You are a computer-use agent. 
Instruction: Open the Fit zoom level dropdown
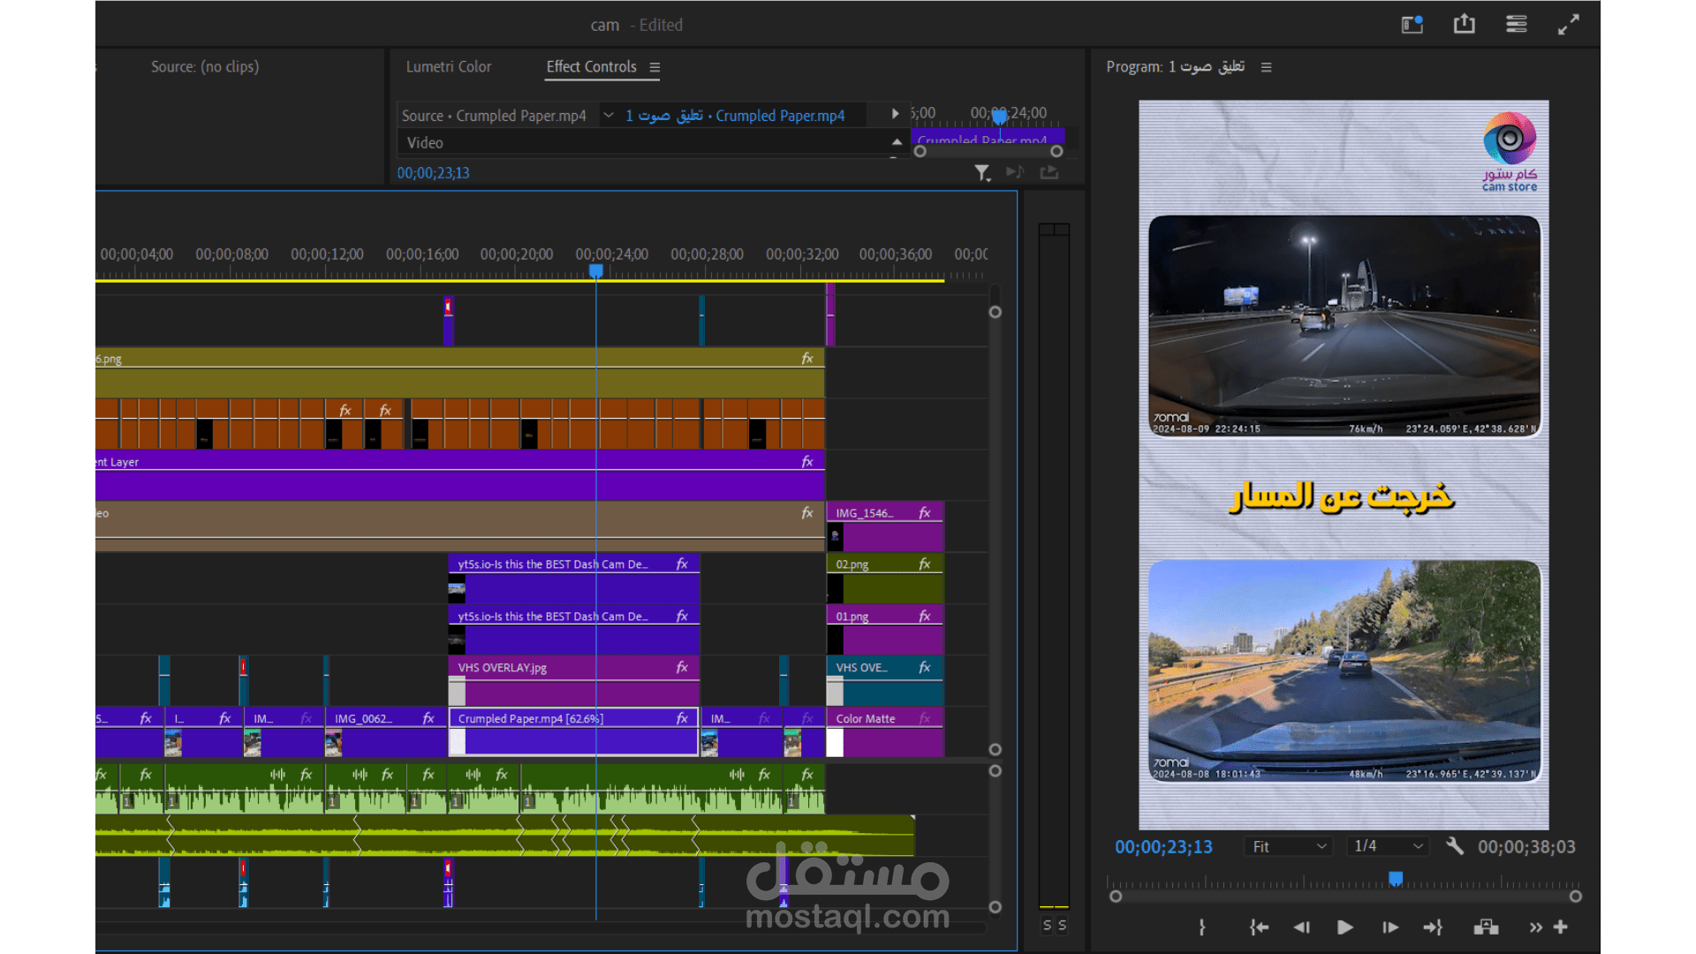[x=1289, y=846]
